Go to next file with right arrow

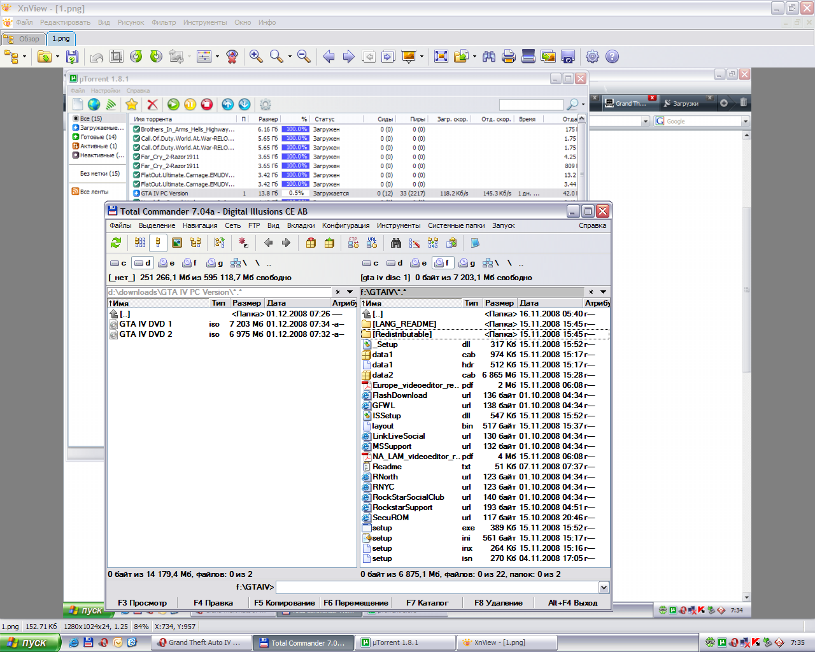[x=348, y=57]
